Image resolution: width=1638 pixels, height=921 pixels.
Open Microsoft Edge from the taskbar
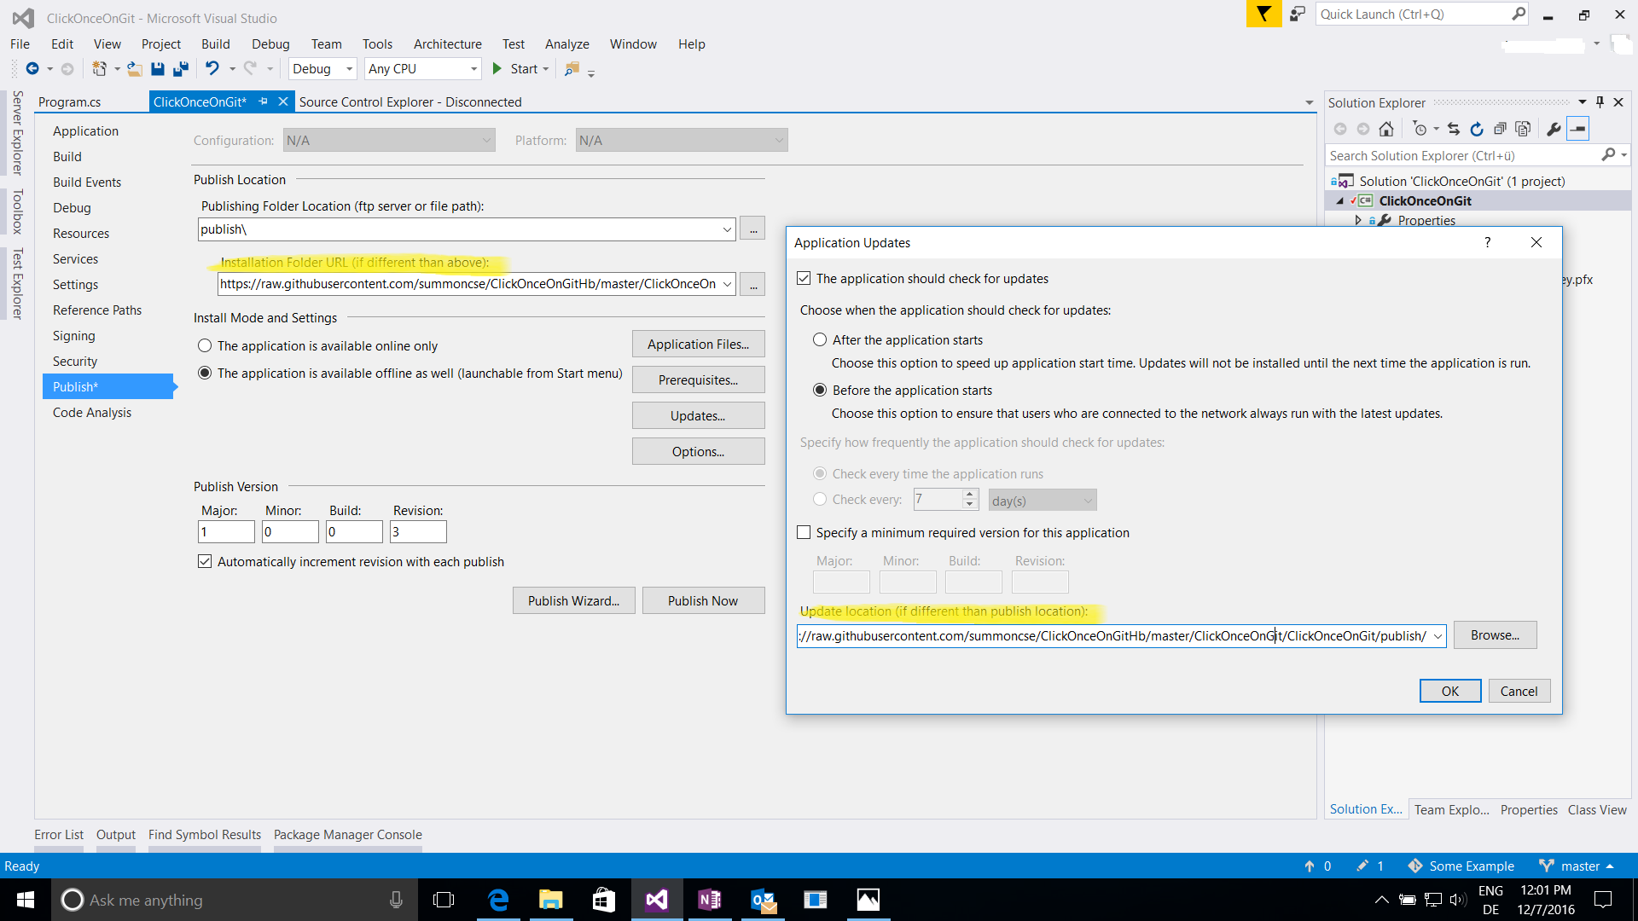coord(498,900)
